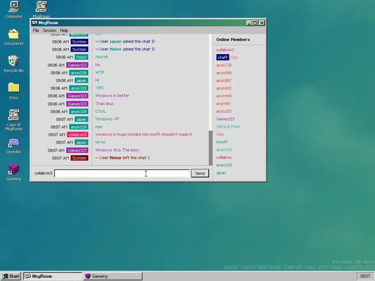Screen dimensions: 375x281
Task: Launch the Gameing desktop icon
Action: pyautogui.click(x=14, y=172)
